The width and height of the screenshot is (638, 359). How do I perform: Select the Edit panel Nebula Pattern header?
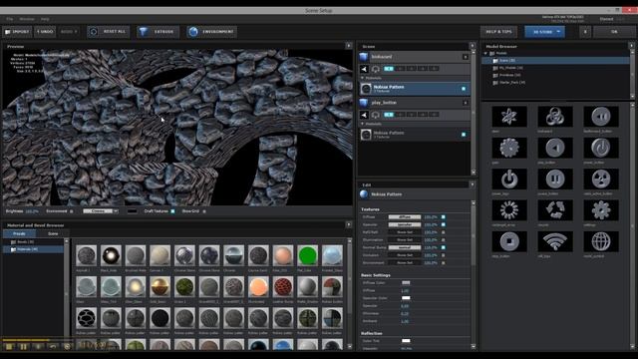pyautogui.click(x=414, y=194)
